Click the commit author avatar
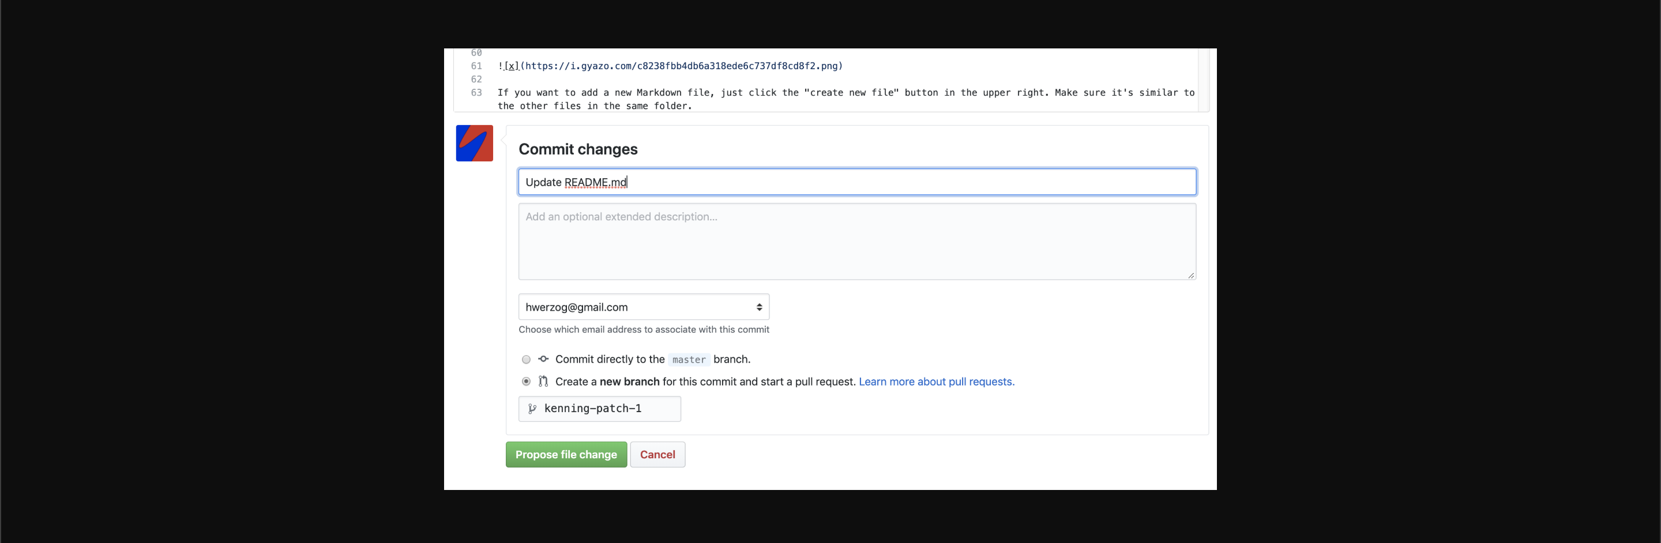This screenshot has height=543, width=1661. 474,143
